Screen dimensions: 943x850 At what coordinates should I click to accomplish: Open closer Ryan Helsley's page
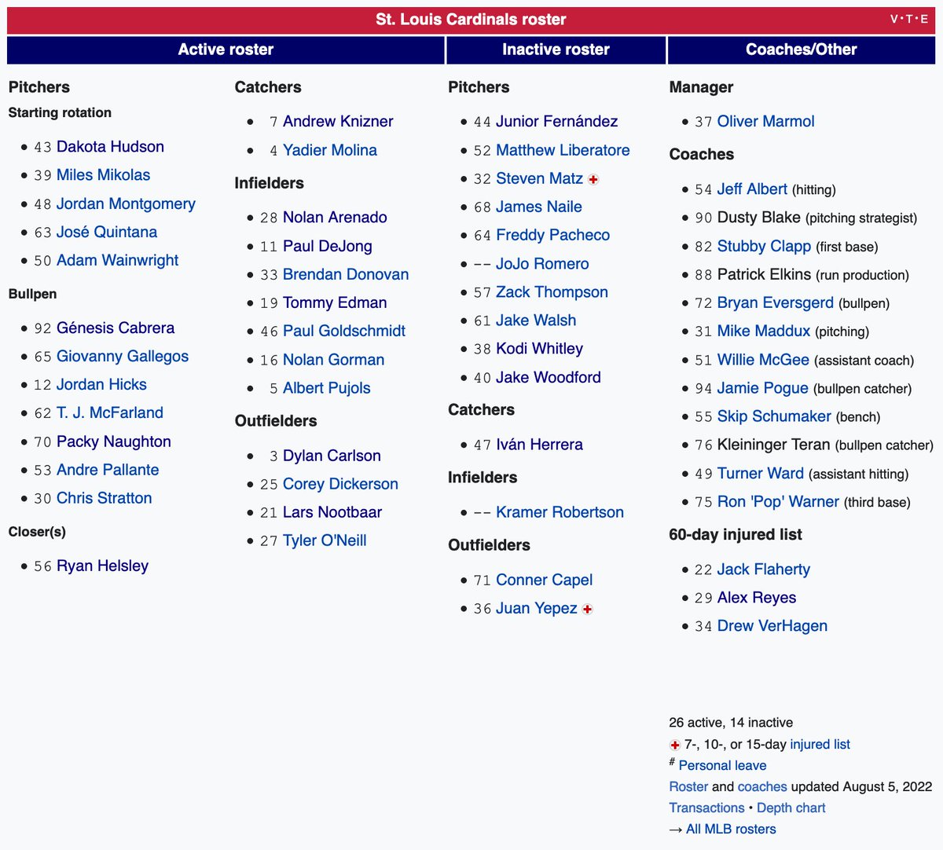tap(102, 566)
